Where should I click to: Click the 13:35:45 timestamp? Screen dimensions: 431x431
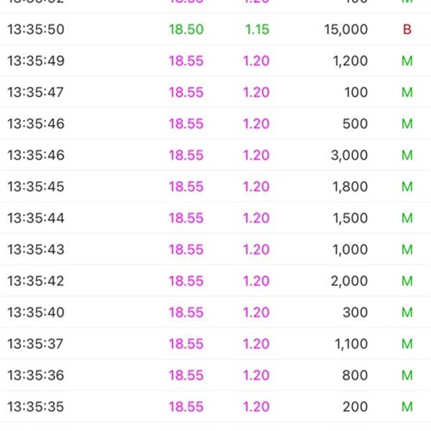point(36,187)
